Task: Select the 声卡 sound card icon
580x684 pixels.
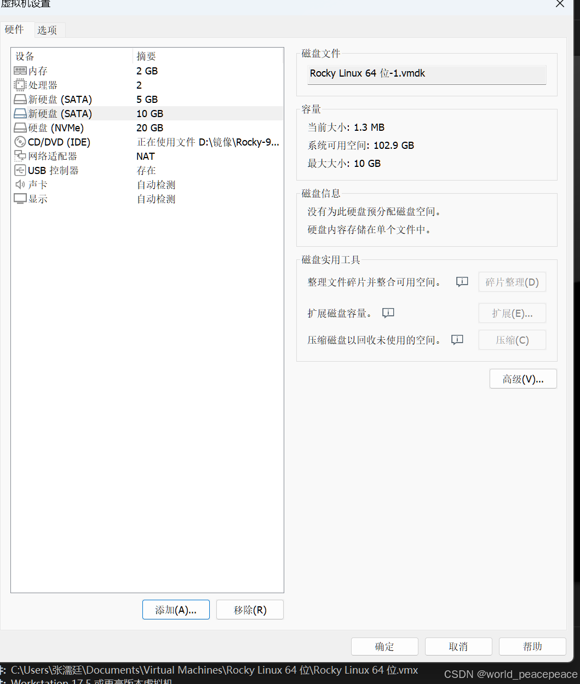Action: tap(20, 184)
